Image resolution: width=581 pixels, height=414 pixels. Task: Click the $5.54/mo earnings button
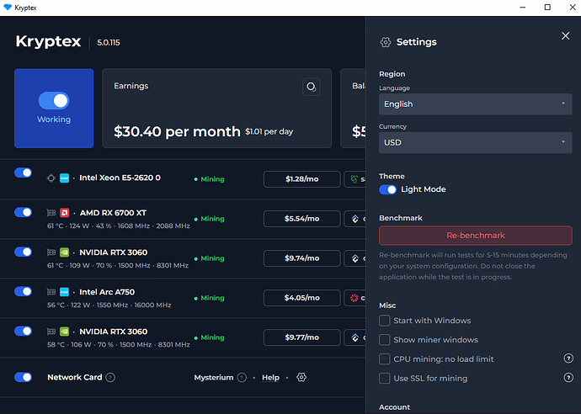[302, 219]
